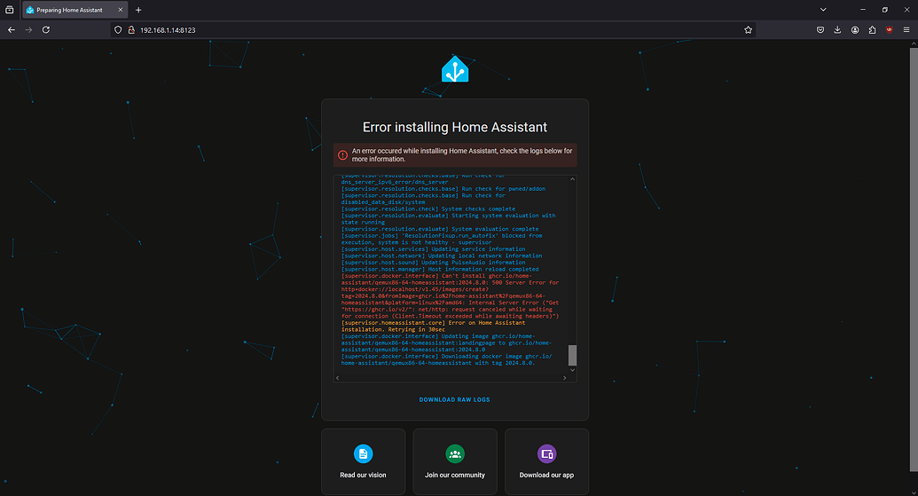
Task: Select the Preparing Home Assistant tab
Action: click(x=75, y=10)
